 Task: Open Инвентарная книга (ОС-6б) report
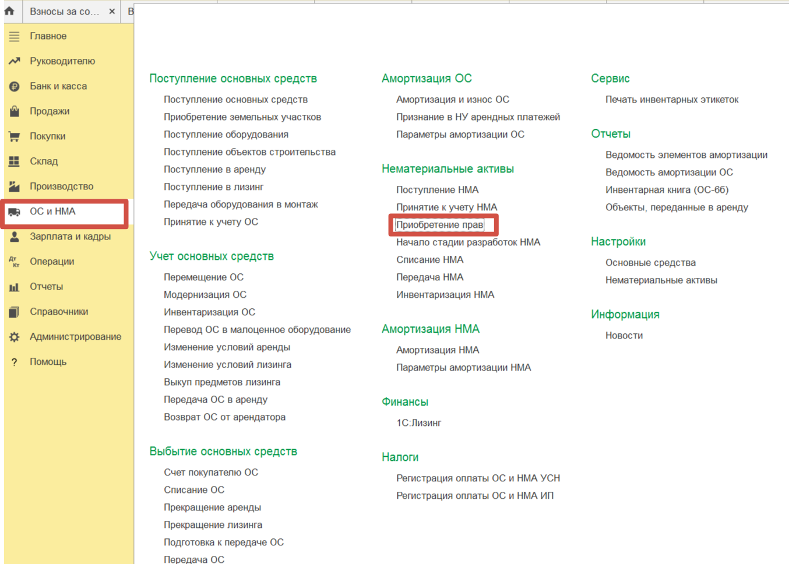click(x=667, y=190)
